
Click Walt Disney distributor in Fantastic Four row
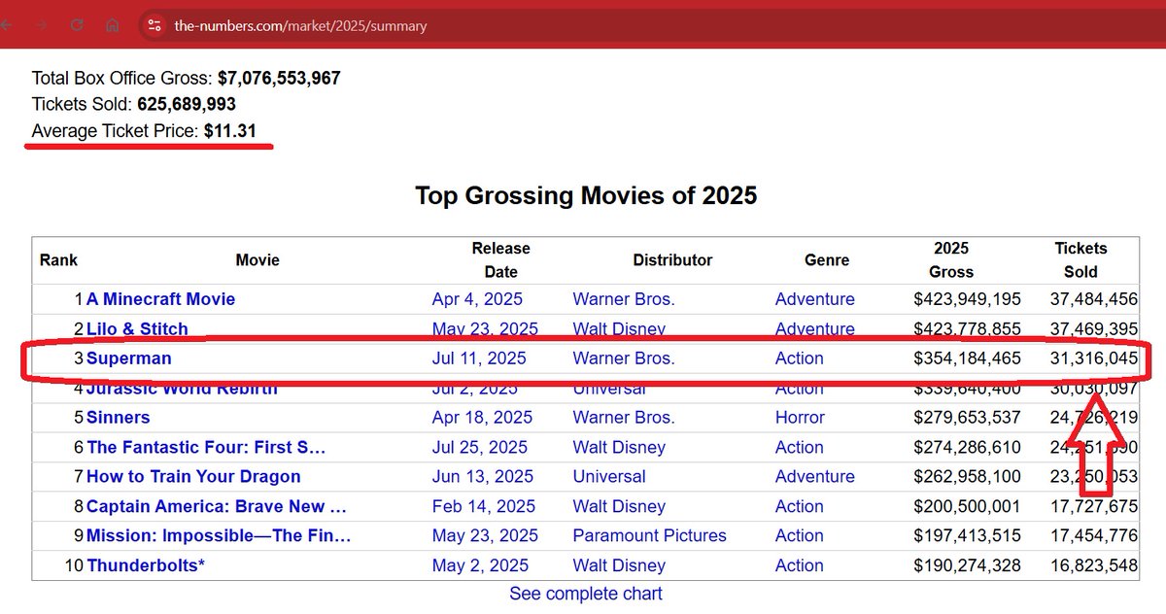(619, 448)
